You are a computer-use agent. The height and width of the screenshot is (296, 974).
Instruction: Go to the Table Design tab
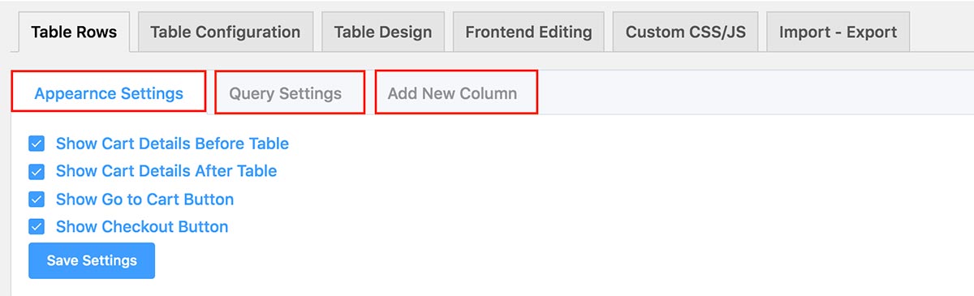[383, 32]
